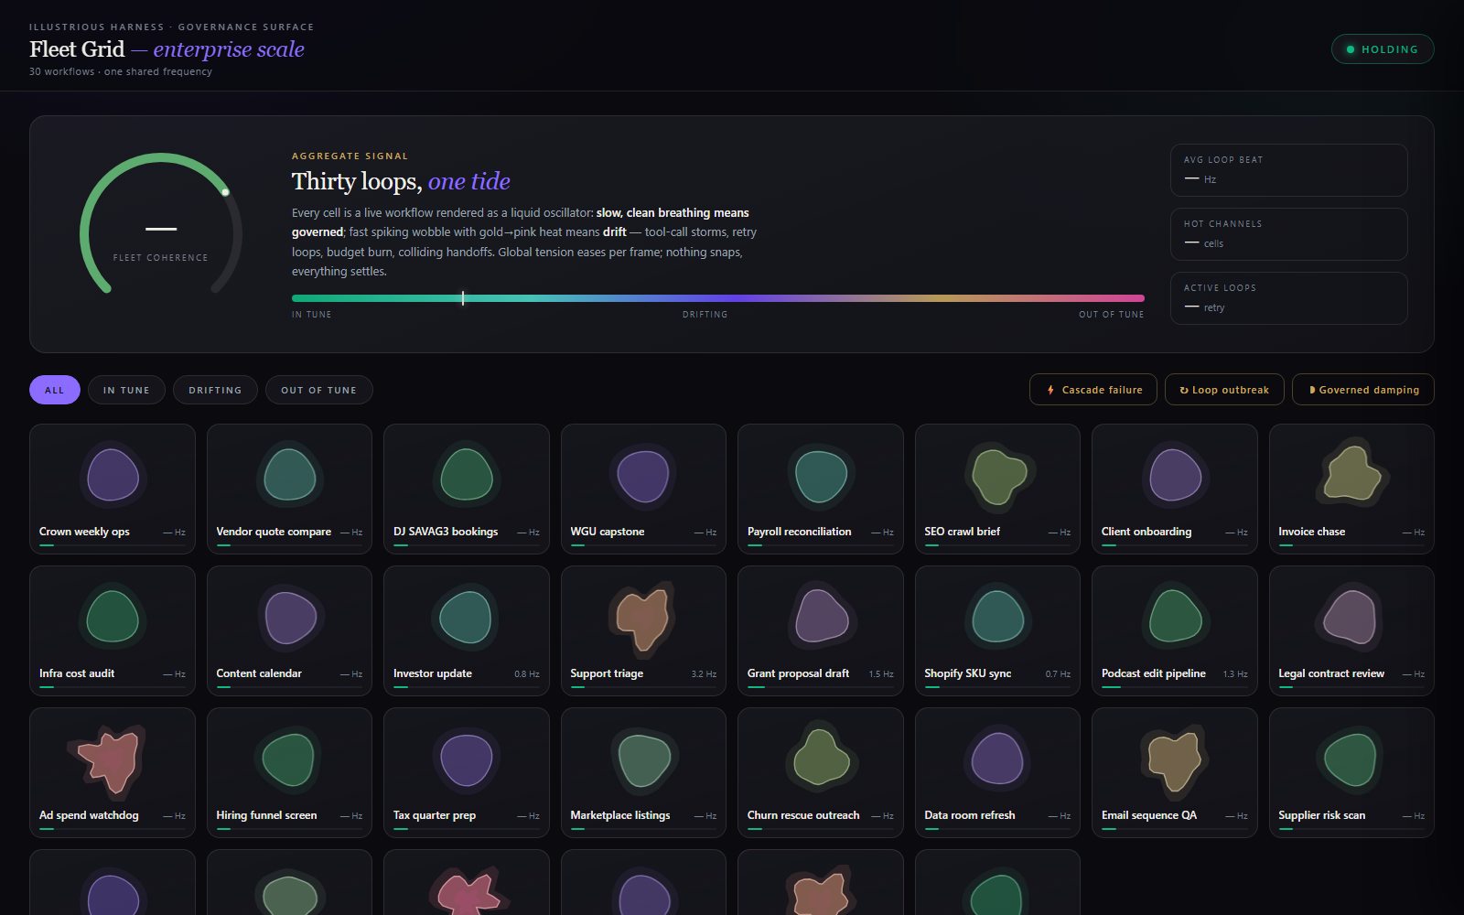Apply Governed damping

tap(1363, 390)
